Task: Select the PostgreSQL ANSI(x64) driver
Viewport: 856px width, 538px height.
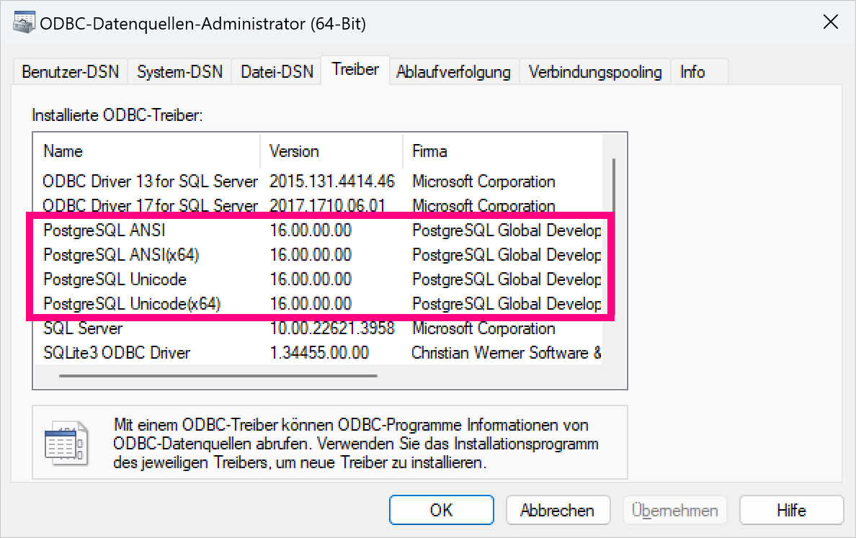Action: (x=121, y=255)
